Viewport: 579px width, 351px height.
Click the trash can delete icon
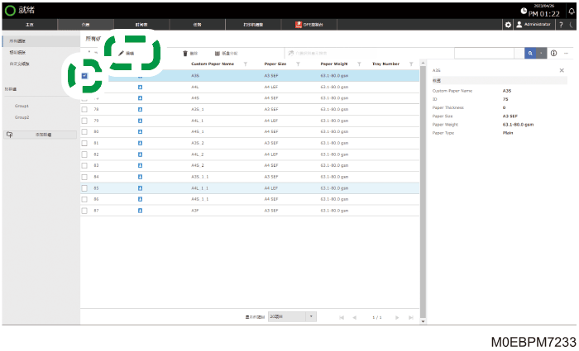tap(185, 54)
